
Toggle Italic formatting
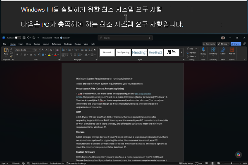[21, 55]
